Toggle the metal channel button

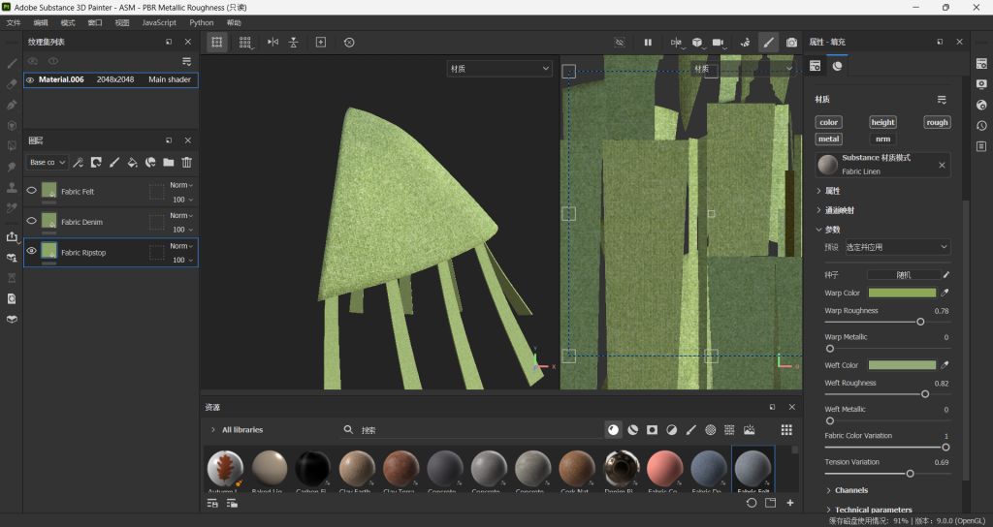point(828,139)
